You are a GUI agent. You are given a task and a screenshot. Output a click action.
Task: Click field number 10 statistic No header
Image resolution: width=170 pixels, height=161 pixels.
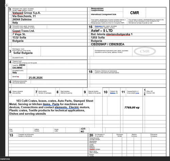point(105,92)
